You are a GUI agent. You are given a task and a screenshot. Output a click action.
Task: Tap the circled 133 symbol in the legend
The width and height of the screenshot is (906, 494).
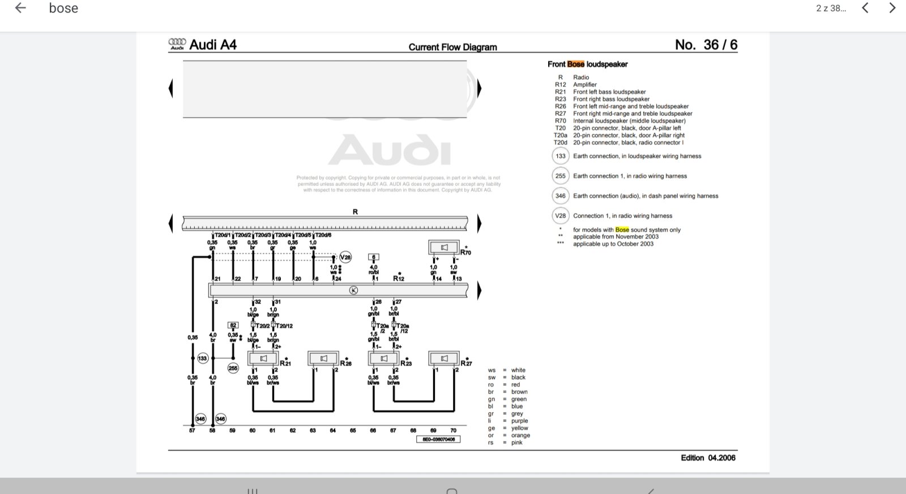(561, 156)
